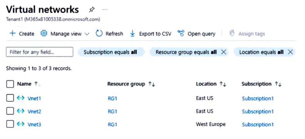305x139 pixels.
Task: Click the Filter for any field box
Action: 40,52
